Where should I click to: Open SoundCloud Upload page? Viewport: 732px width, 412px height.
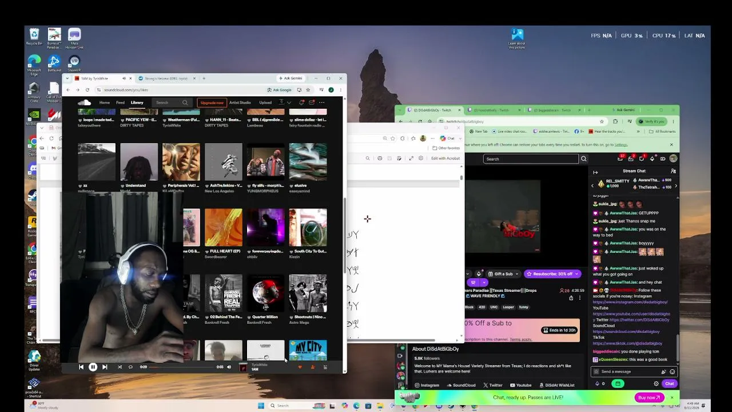pyautogui.click(x=265, y=102)
